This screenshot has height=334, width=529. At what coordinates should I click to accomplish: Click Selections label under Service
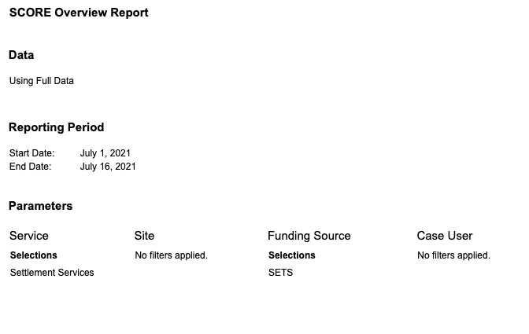34,255
